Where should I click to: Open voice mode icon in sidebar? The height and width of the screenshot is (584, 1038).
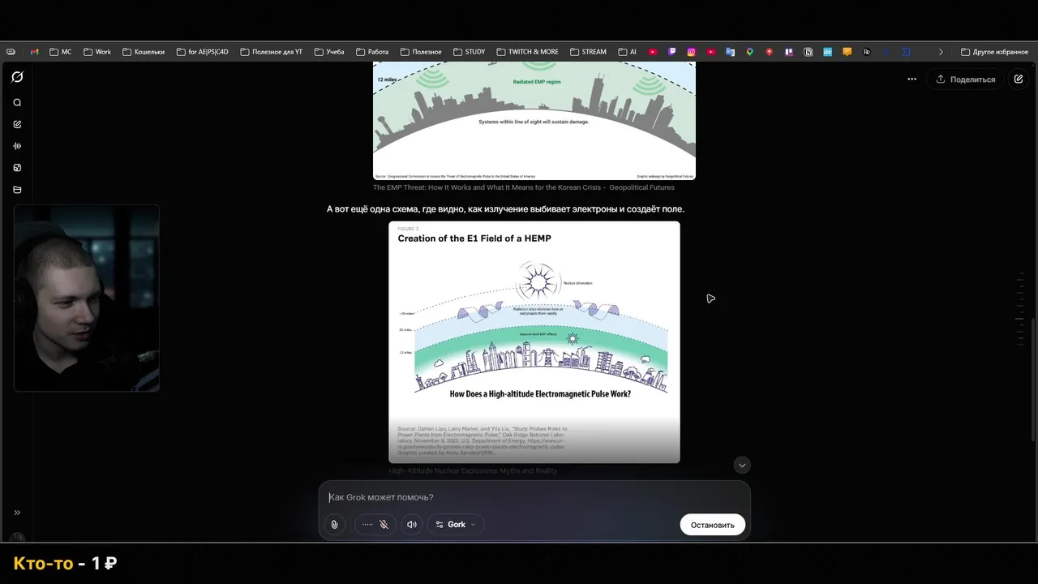[17, 146]
